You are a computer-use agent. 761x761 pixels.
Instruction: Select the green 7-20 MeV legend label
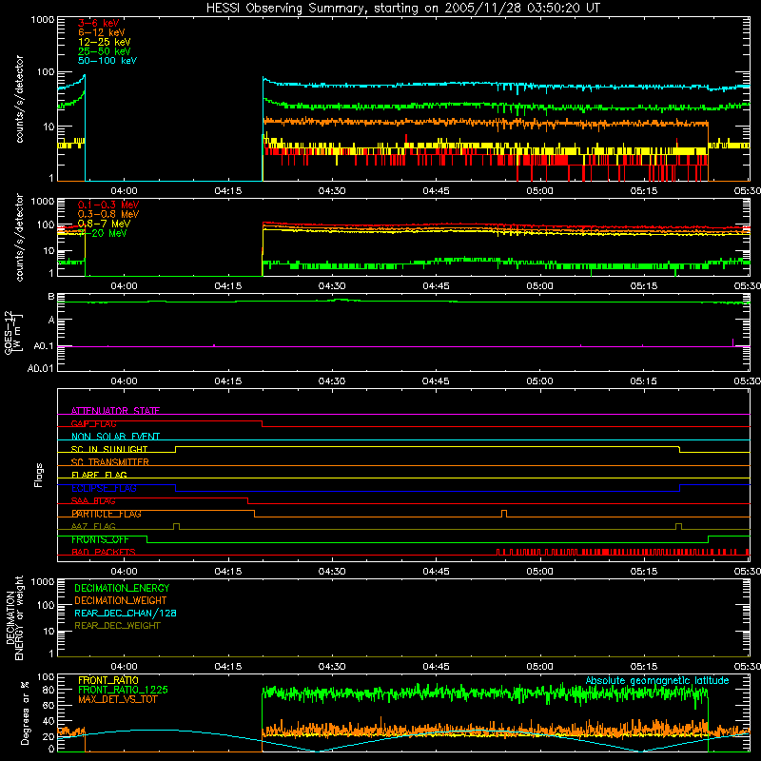[103, 233]
